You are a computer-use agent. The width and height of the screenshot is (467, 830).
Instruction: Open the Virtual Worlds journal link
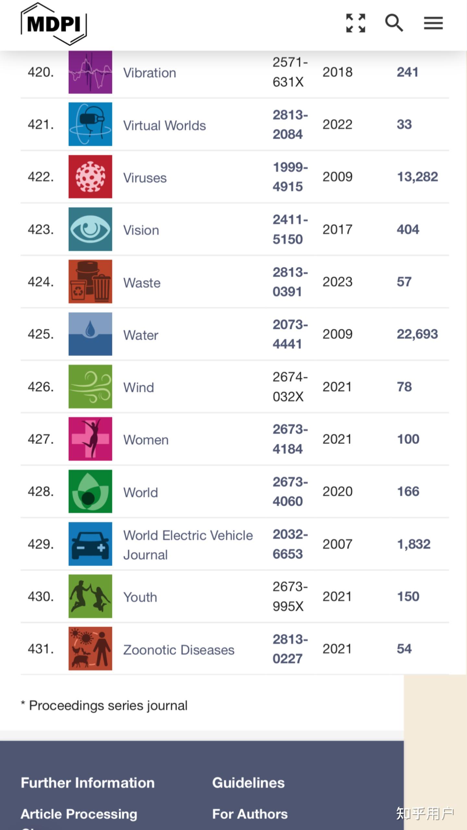tap(164, 125)
